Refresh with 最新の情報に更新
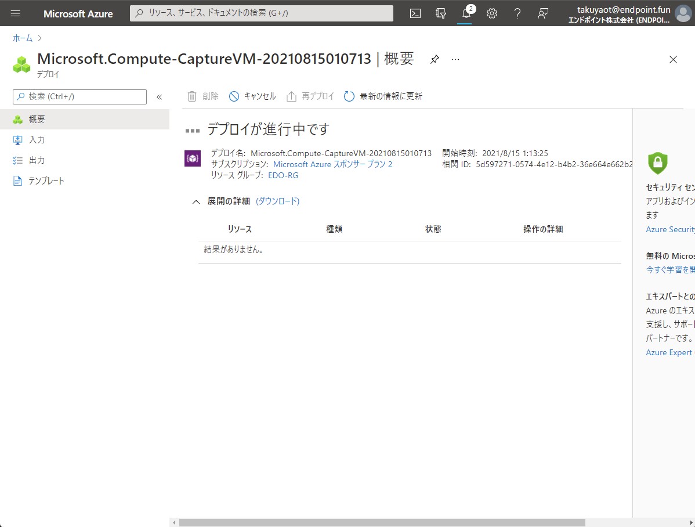The height and width of the screenshot is (527, 695). (383, 96)
